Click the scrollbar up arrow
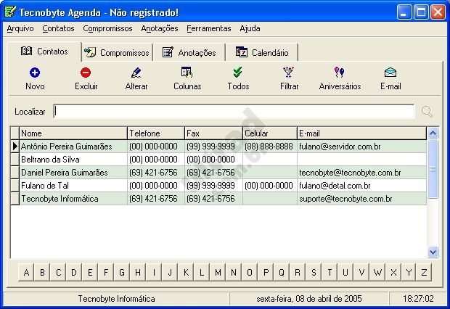Screen dimensions: 450x309 (433, 133)
